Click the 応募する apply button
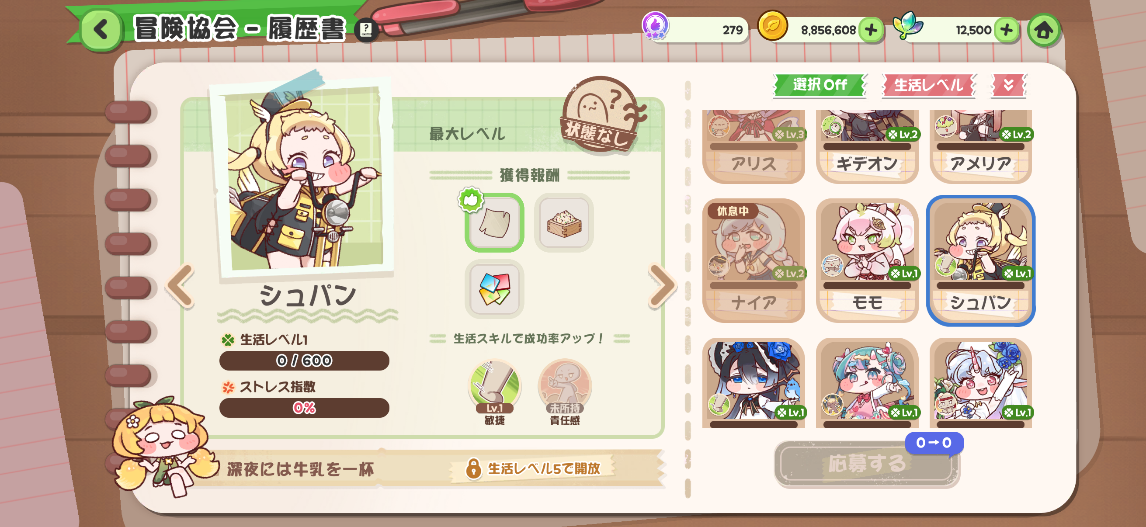 (867, 464)
